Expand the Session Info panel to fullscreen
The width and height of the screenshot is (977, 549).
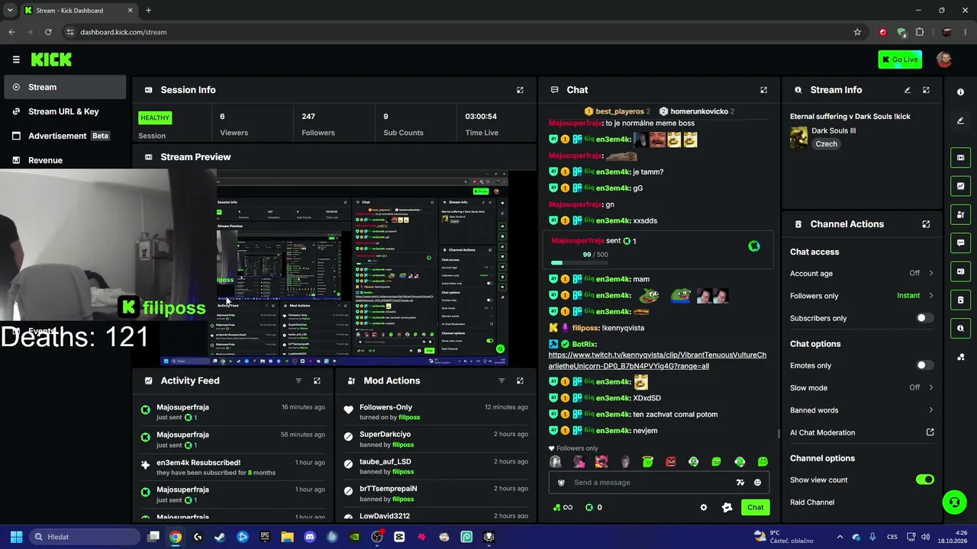520,90
